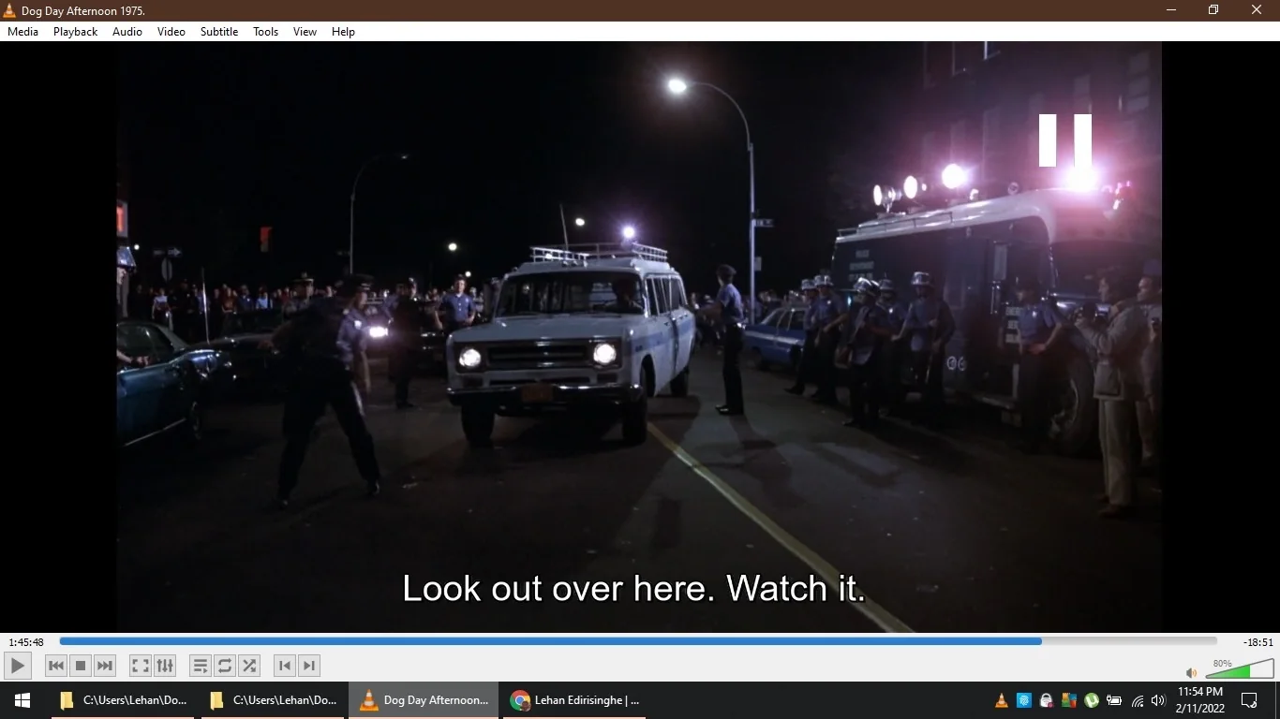Mute audio using the speaker icon in VLC

(1191, 672)
